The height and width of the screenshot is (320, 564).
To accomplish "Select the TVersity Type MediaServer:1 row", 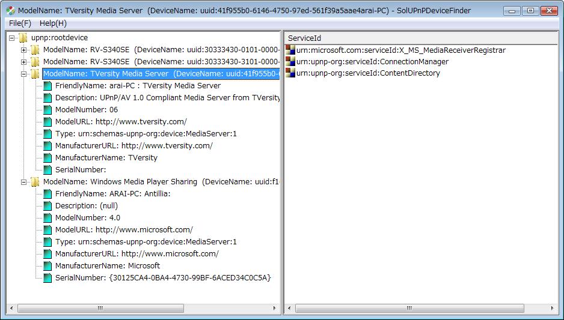I will 146,134.
